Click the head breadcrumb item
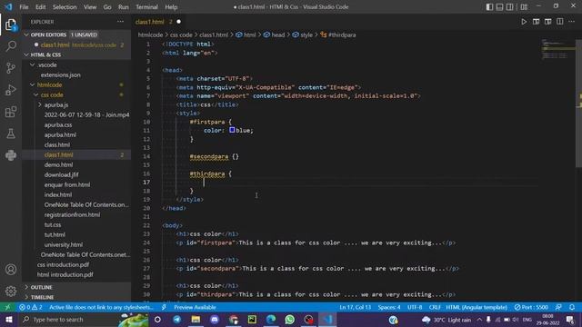The height and width of the screenshot is (327, 582). 275,35
